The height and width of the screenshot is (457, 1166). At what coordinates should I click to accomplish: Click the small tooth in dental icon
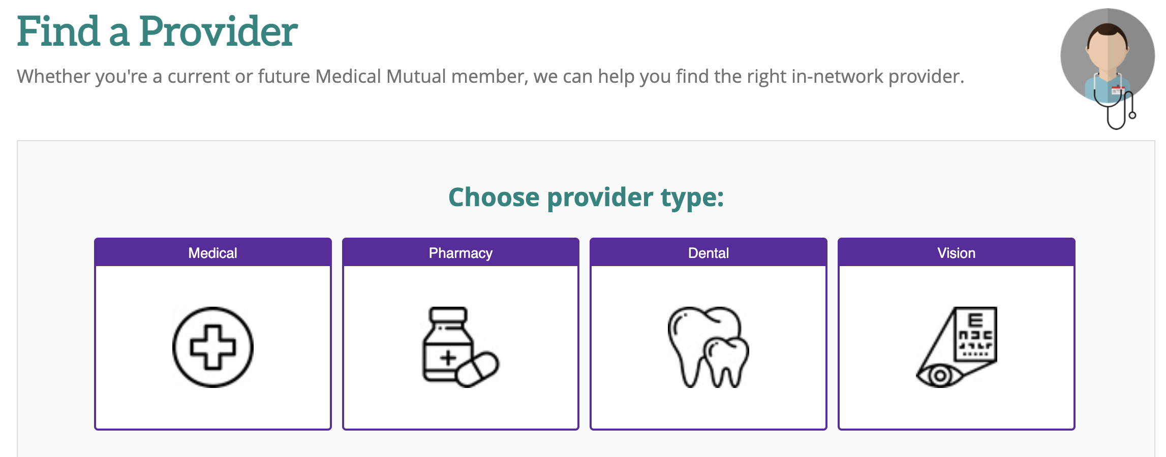726,363
